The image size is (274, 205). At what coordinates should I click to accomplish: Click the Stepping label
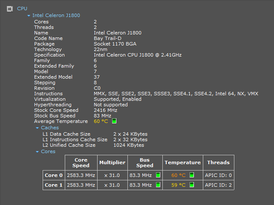pos(45,83)
